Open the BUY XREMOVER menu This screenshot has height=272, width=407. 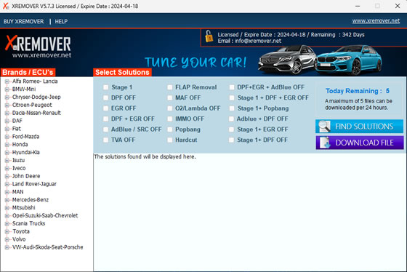(x=23, y=21)
